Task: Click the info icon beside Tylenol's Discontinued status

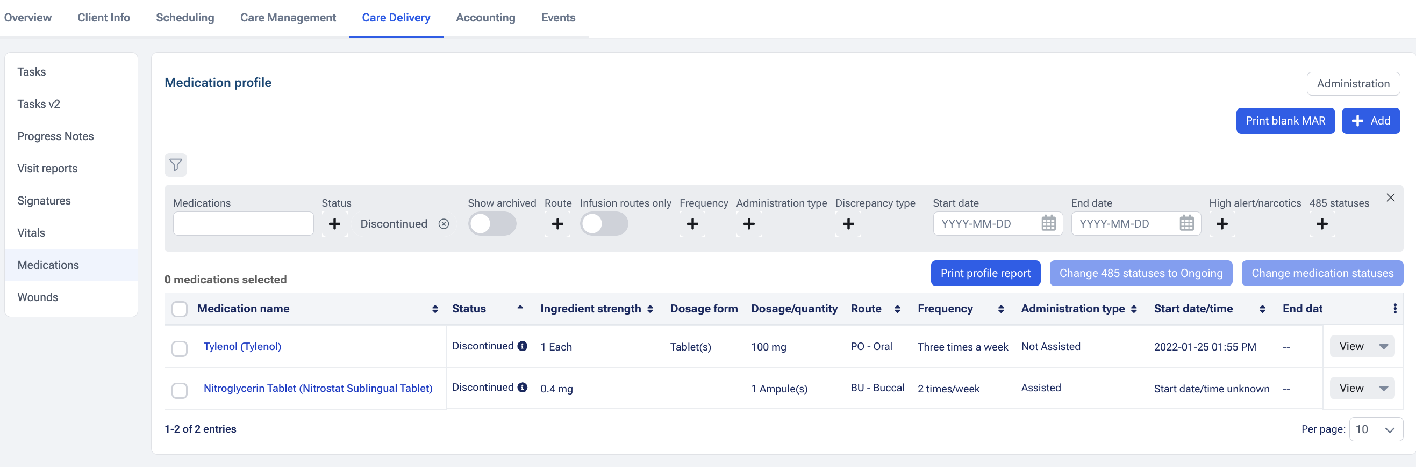Action: pos(522,346)
